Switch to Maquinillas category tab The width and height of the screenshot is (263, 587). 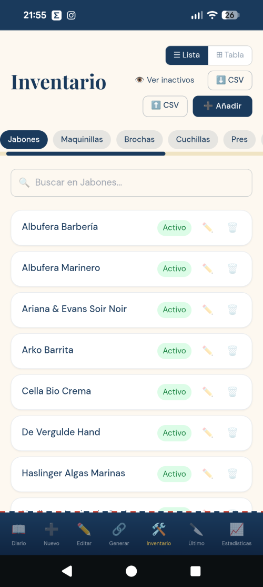pos(82,140)
